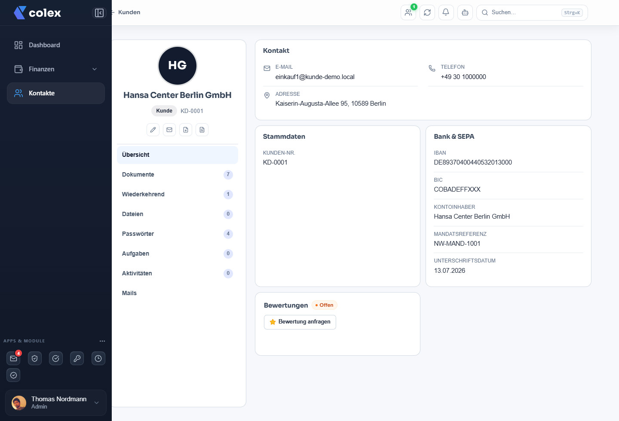619x421 pixels.
Task: Open the circle checkmark tasks module
Action: [x=56, y=358]
